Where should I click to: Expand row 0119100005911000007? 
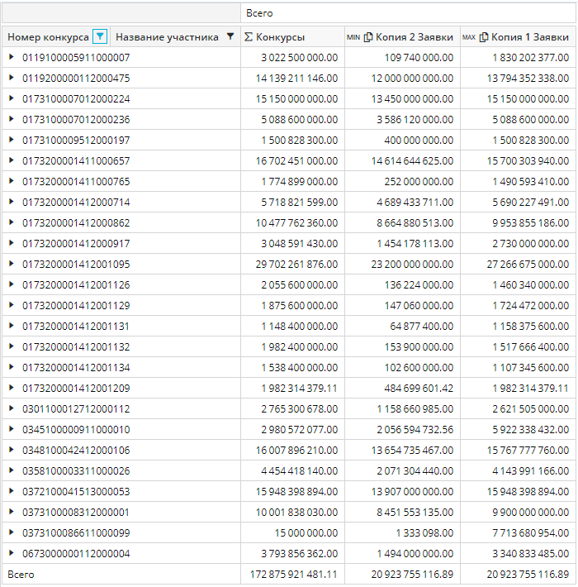pos(12,57)
